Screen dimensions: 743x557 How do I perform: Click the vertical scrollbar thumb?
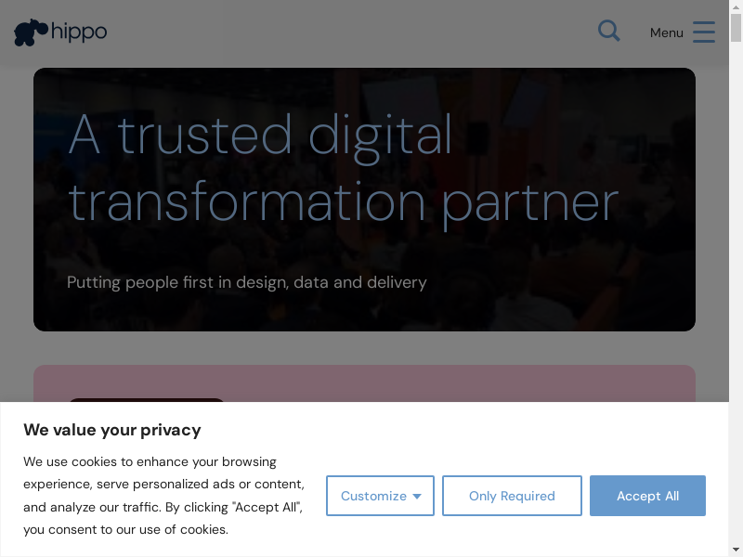[x=736, y=30]
